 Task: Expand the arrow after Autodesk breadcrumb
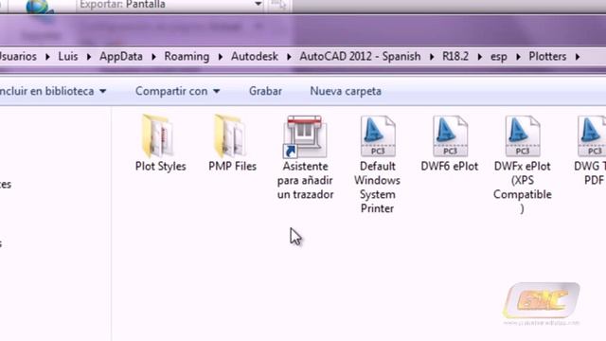[x=289, y=57]
